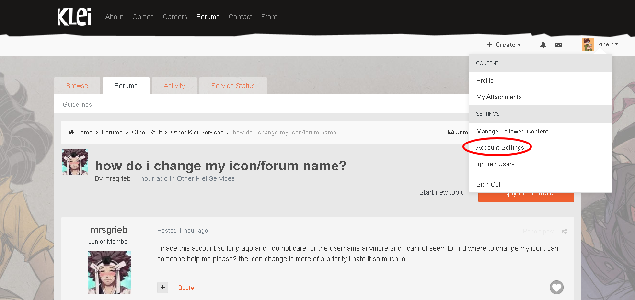Open the messages envelope icon
The width and height of the screenshot is (635, 300).
(x=558, y=44)
